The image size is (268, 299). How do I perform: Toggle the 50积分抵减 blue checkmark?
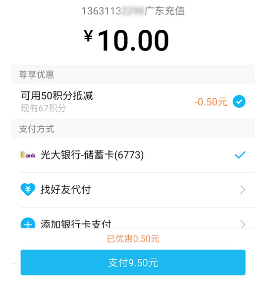(x=239, y=101)
